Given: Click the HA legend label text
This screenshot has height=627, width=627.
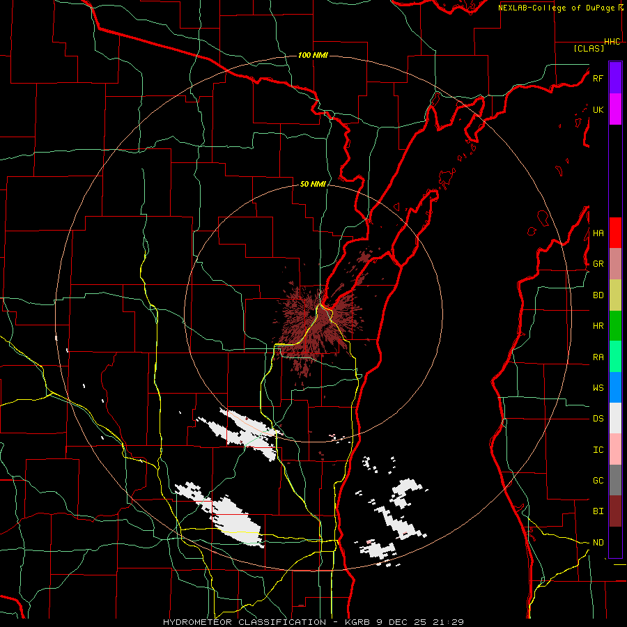Looking at the screenshot, I should pyautogui.click(x=598, y=233).
